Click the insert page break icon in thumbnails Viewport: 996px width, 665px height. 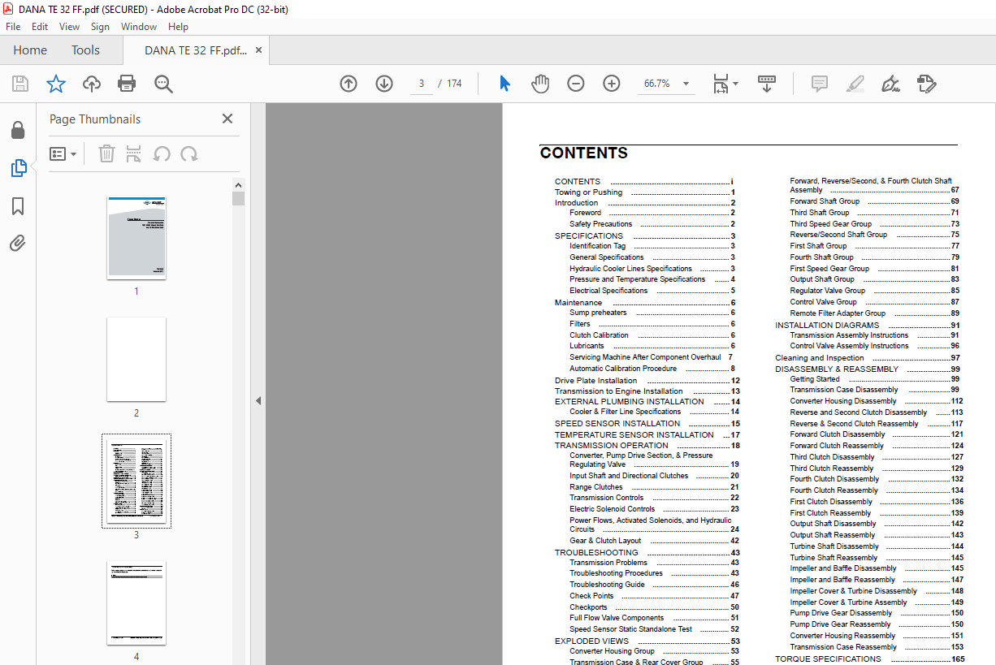click(134, 153)
